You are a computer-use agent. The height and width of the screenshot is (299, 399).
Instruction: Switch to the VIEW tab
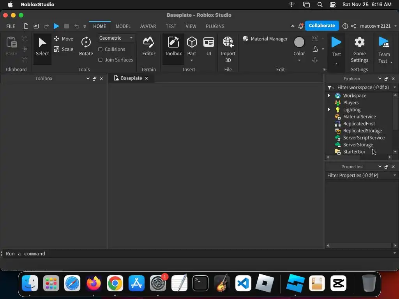click(191, 26)
